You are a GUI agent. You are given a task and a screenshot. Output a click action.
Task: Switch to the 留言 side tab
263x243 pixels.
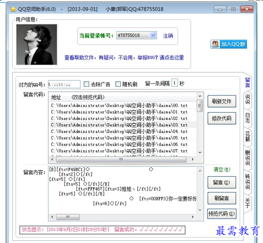(248, 82)
